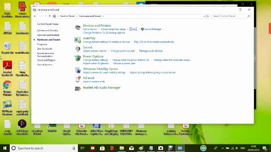
Task: Click Change default settings for media or devices
Action: point(106,42)
